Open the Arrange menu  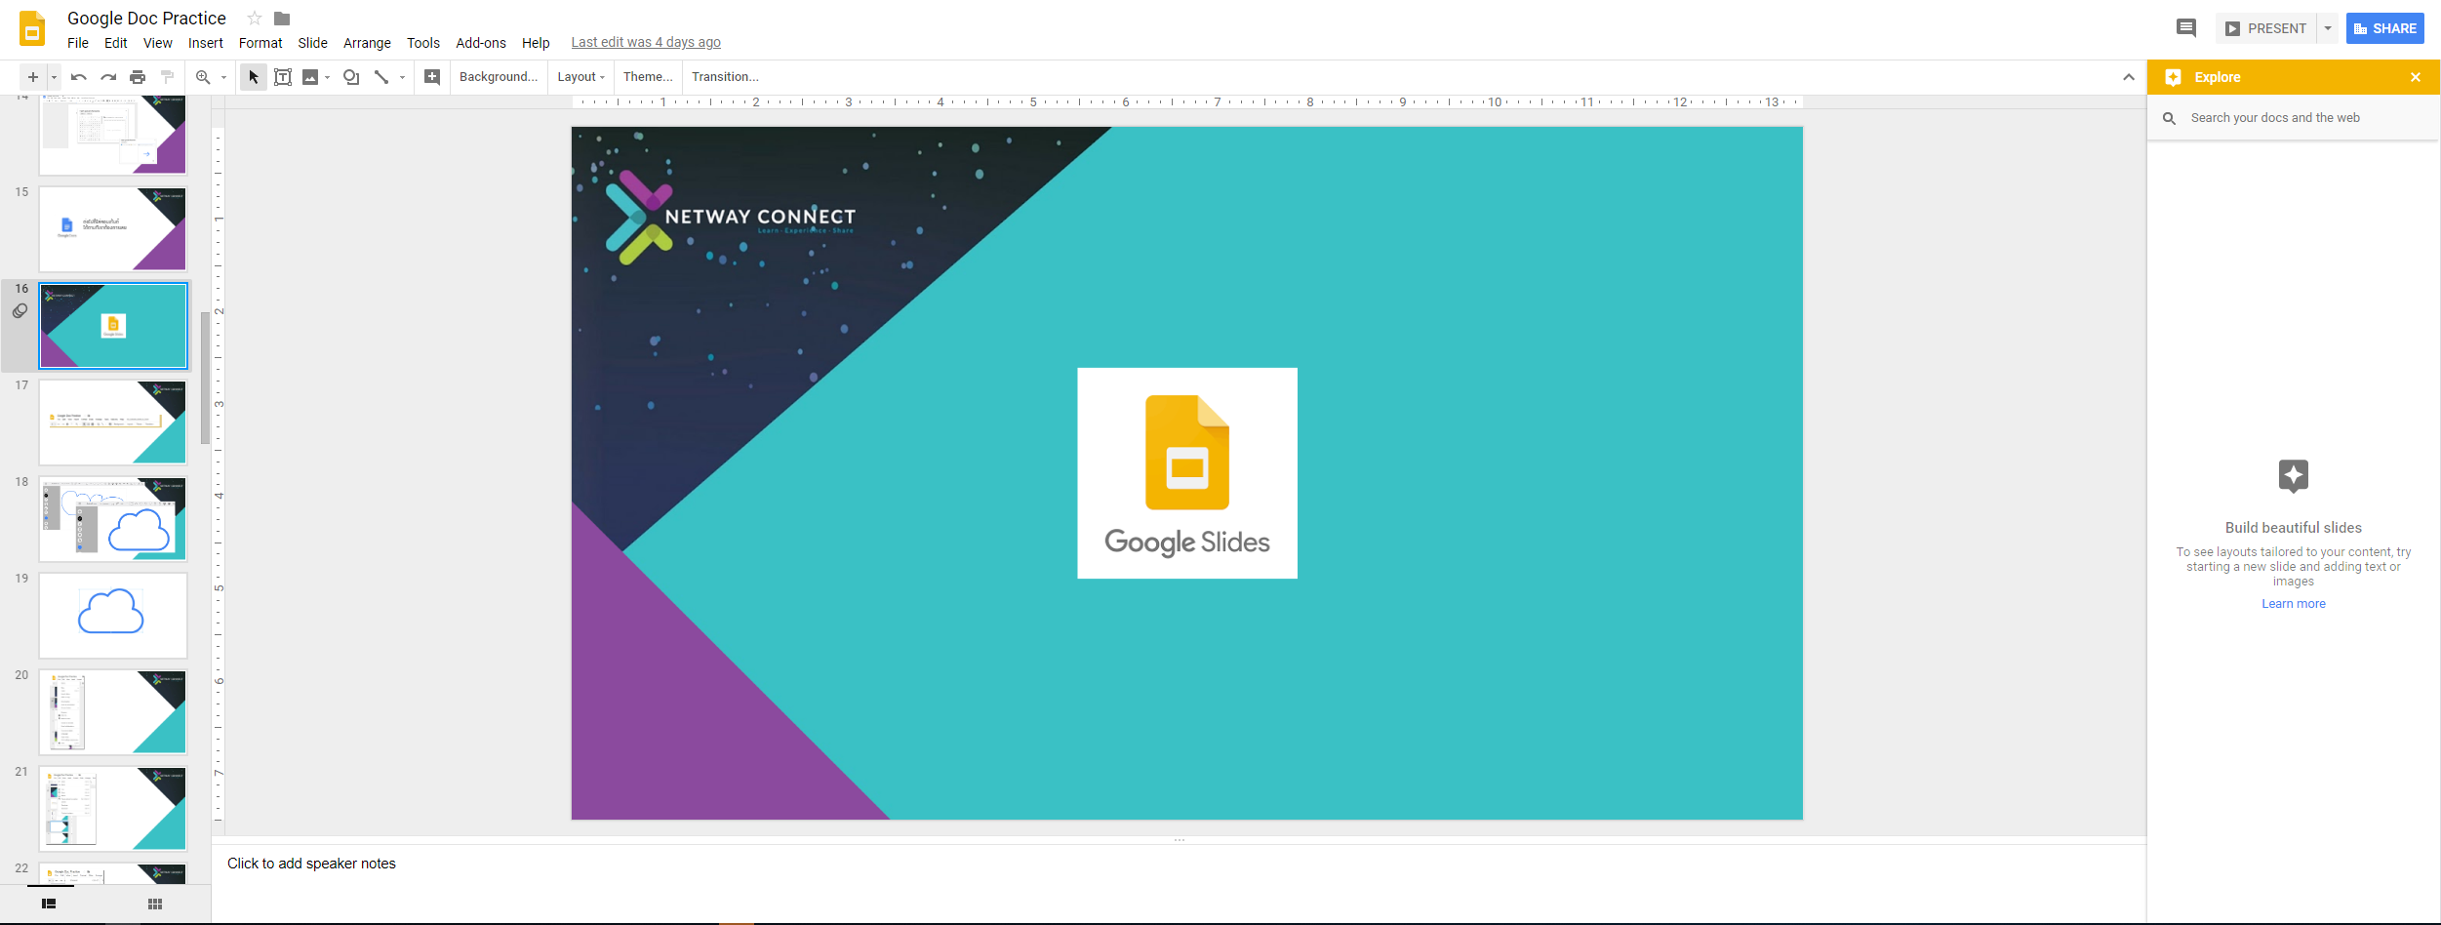pos(367,43)
